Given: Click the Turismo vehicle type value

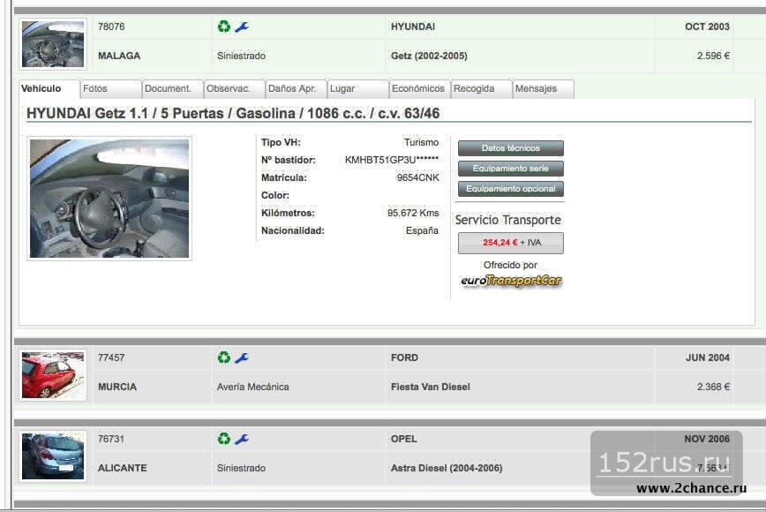Looking at the screenshot, I should click(x=421, y=143).
